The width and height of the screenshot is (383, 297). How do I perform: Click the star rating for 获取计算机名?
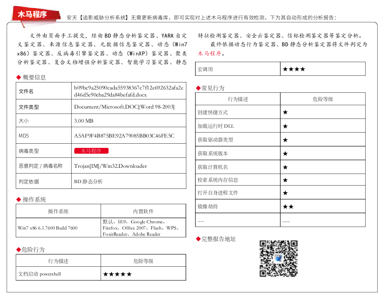pos(285,167)
